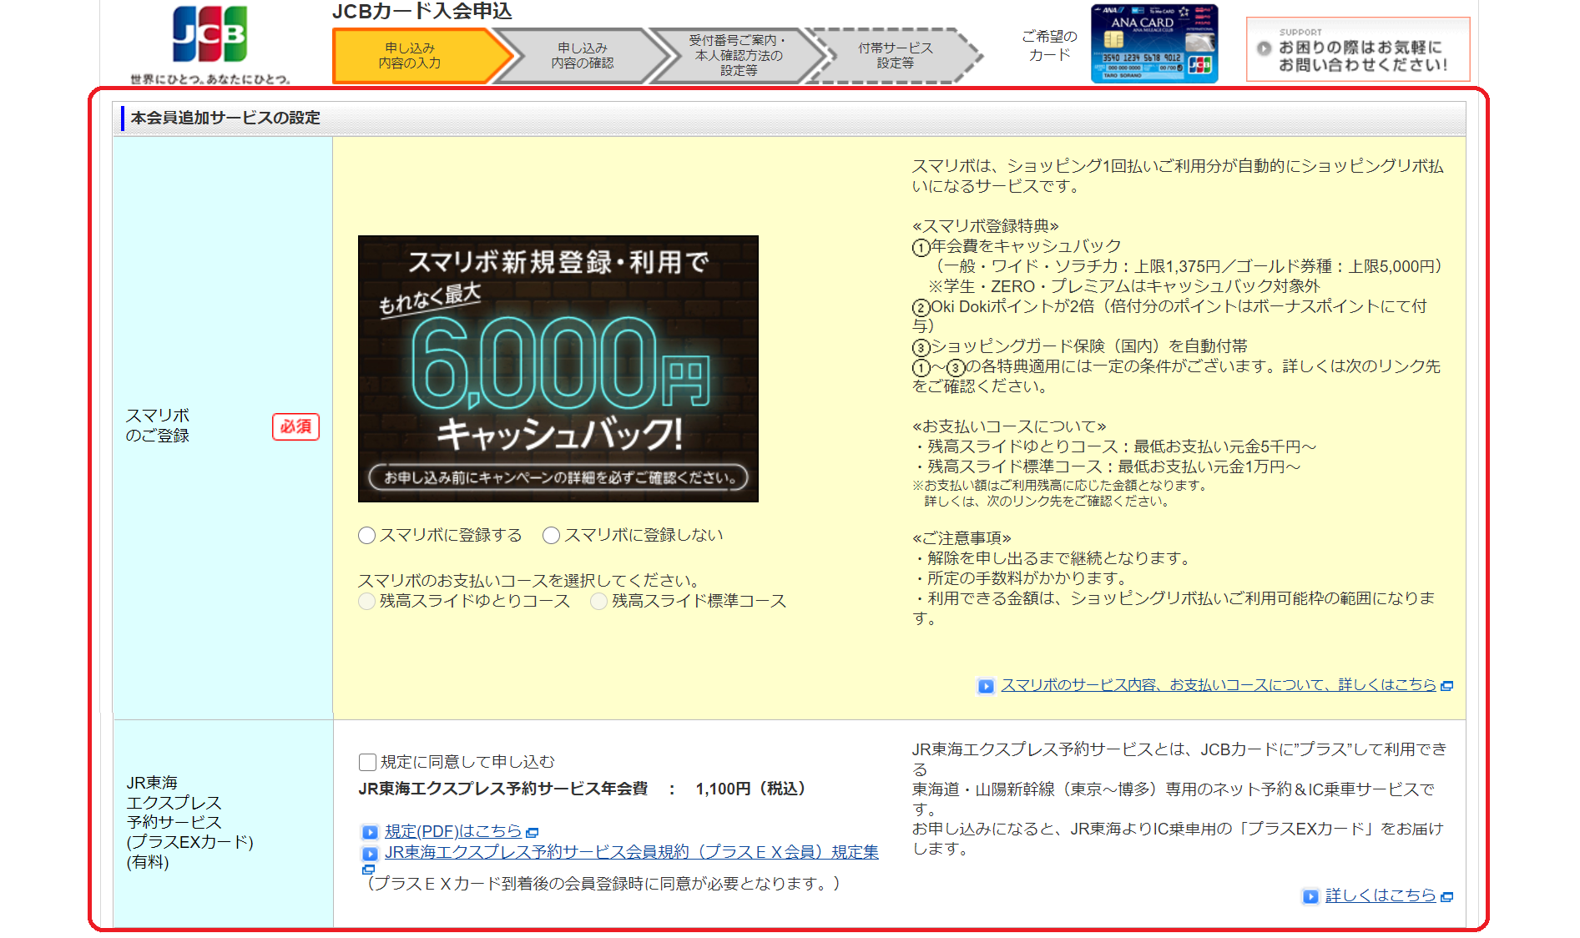The height and width of the screenshot is (938, 1580).
Task: Click the JCB logo
Action: (x=209, y=34)
